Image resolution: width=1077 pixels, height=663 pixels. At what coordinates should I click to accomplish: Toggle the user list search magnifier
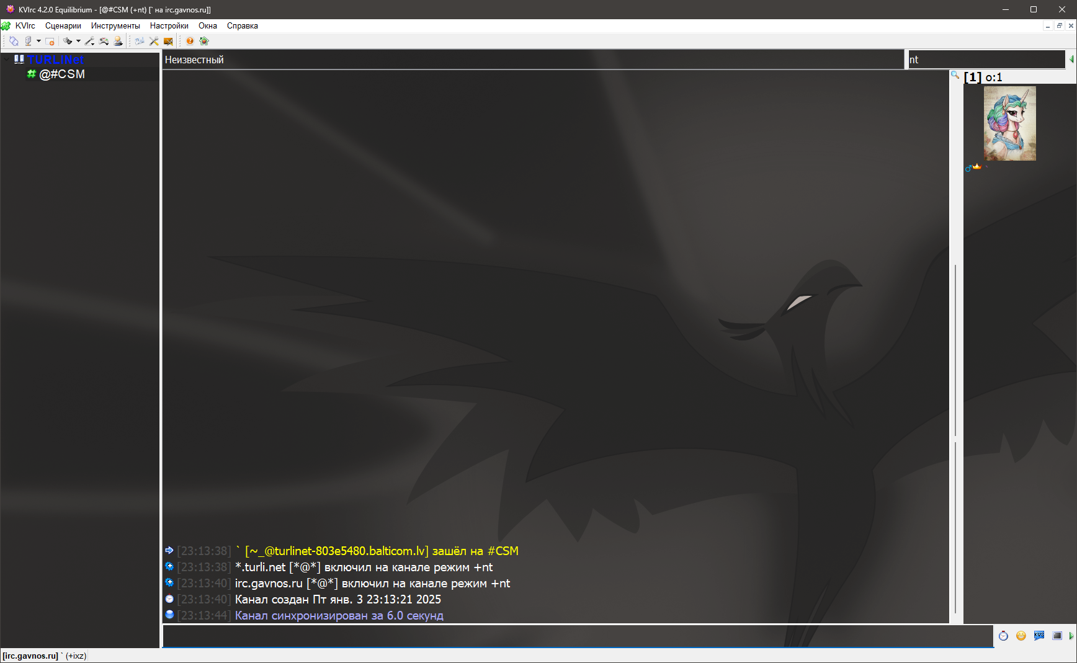(x=955, y=75)
